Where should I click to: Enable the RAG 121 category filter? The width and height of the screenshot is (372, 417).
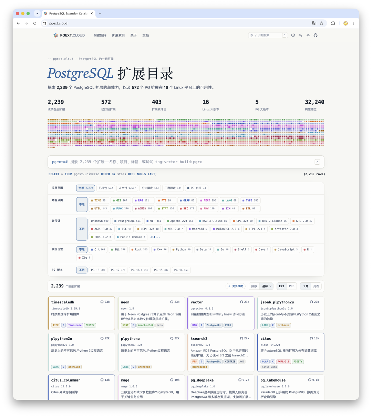pos(144,200)
